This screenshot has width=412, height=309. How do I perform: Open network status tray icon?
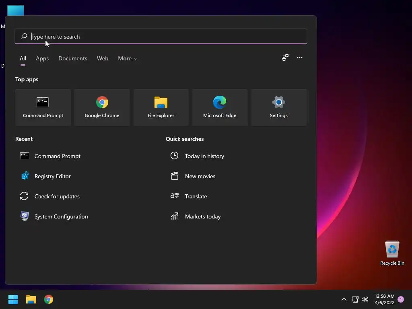point(355,299)
